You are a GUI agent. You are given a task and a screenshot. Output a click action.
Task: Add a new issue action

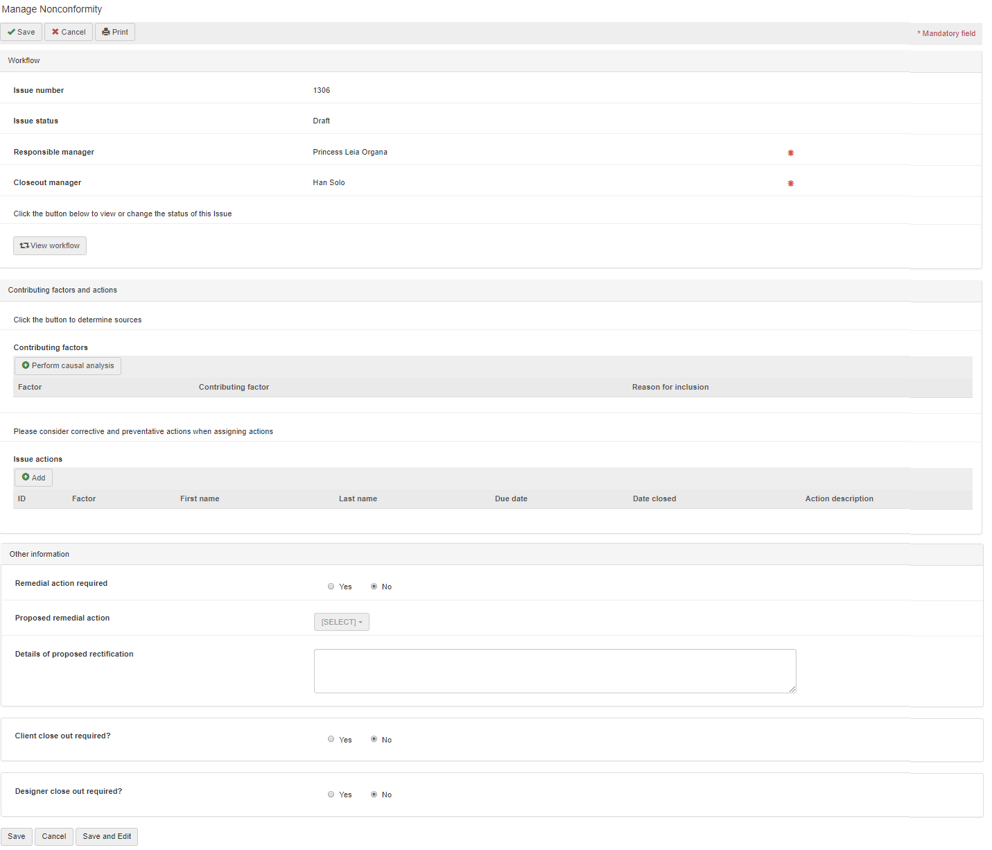pos(33,478)
